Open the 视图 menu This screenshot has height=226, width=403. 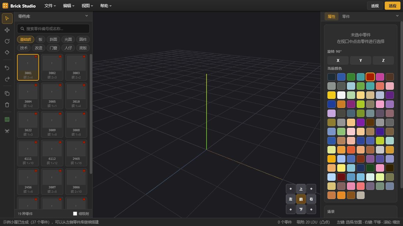point(87,6)
